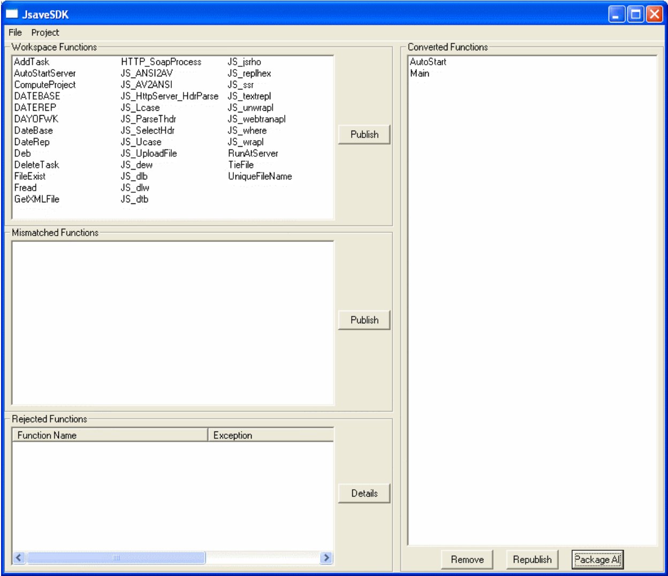Select the Fread function
This screenshot has width=668, height=576.
tap(25, 187)
